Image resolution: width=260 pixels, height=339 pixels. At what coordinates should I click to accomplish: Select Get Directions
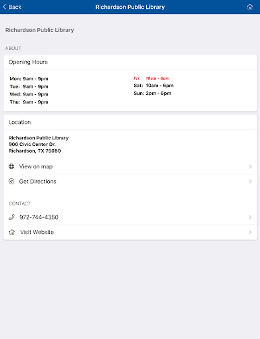point(38,182)
